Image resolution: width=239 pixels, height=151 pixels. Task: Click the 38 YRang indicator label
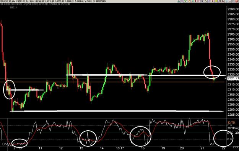233,128
